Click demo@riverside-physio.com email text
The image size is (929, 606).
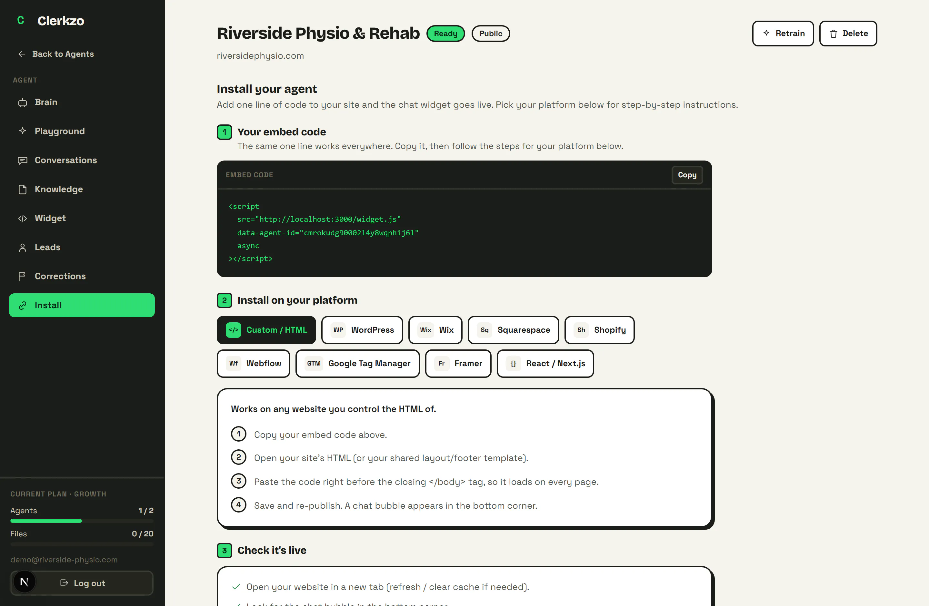point(64,560)
